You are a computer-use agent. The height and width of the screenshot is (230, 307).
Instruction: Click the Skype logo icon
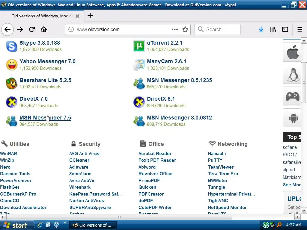12,46
